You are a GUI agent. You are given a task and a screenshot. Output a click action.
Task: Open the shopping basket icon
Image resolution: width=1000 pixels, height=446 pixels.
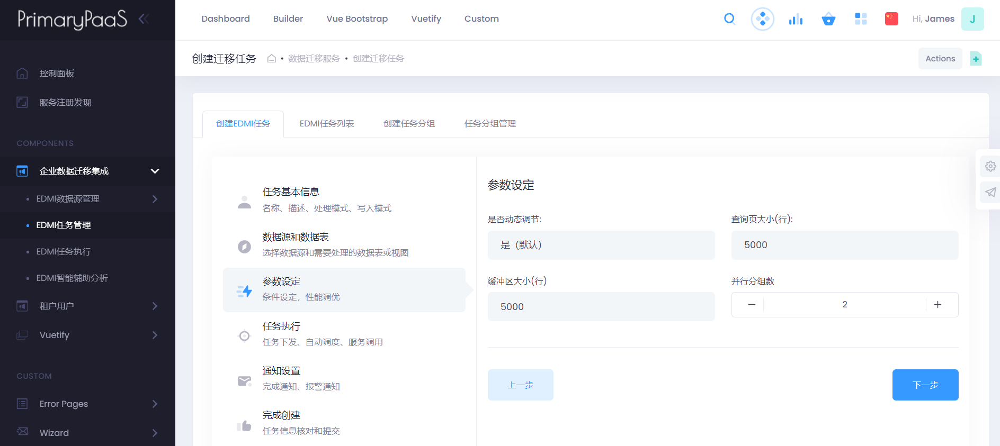click(828, 19)
